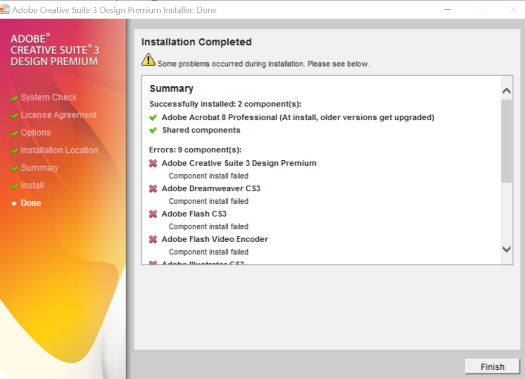525x379 pixels.
Task: Click the Install step checkmark
Action: pyautogui.click(x=14, y=186)
